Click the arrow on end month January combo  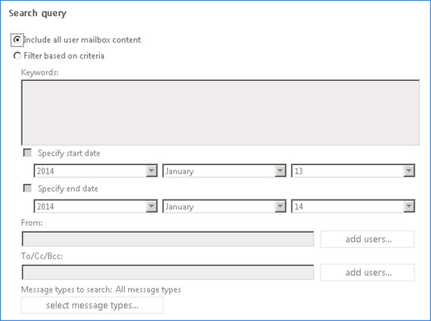tap(280, 207)
